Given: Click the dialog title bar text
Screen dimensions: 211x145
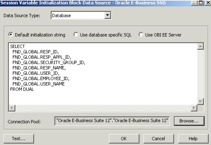Looking at the screenshot, I should [83, 3].
